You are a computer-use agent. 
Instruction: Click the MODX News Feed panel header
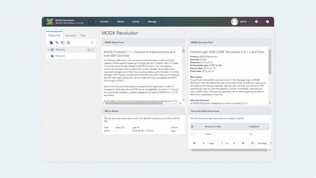click(143, 43)
